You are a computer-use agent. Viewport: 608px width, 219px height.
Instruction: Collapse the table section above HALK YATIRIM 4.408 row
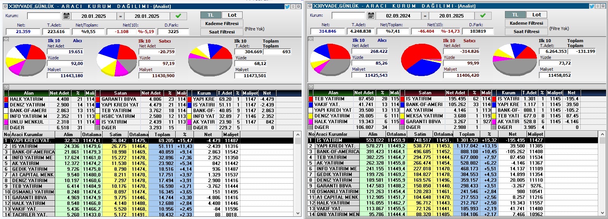click(x=6, y=87)
